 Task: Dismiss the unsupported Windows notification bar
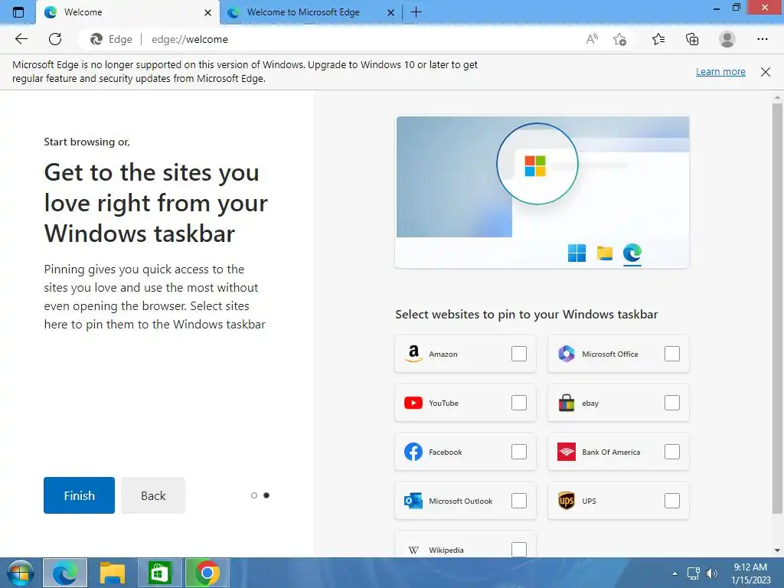coord(766,72)
